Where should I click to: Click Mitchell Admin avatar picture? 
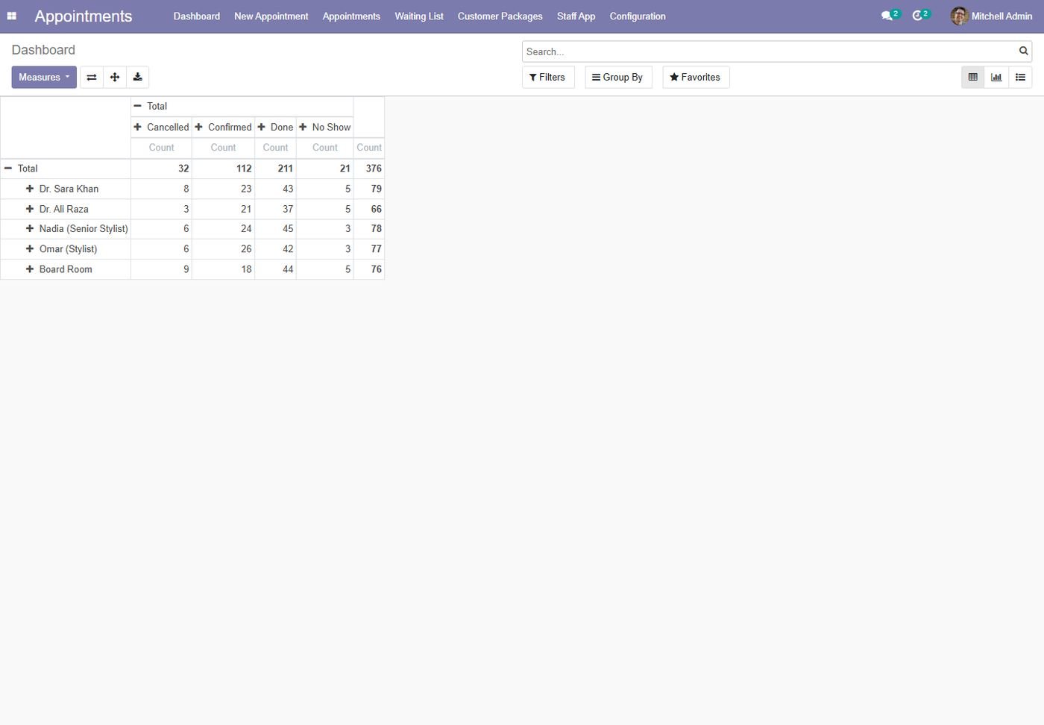(x=959, y=16)
